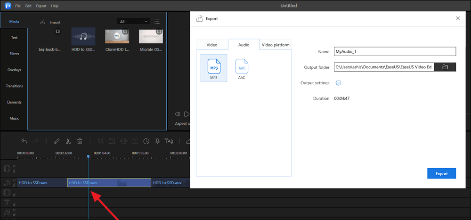Click the speech-to-text converter icon
This screenshot has height=220, width=471.
tap(170, 141)
